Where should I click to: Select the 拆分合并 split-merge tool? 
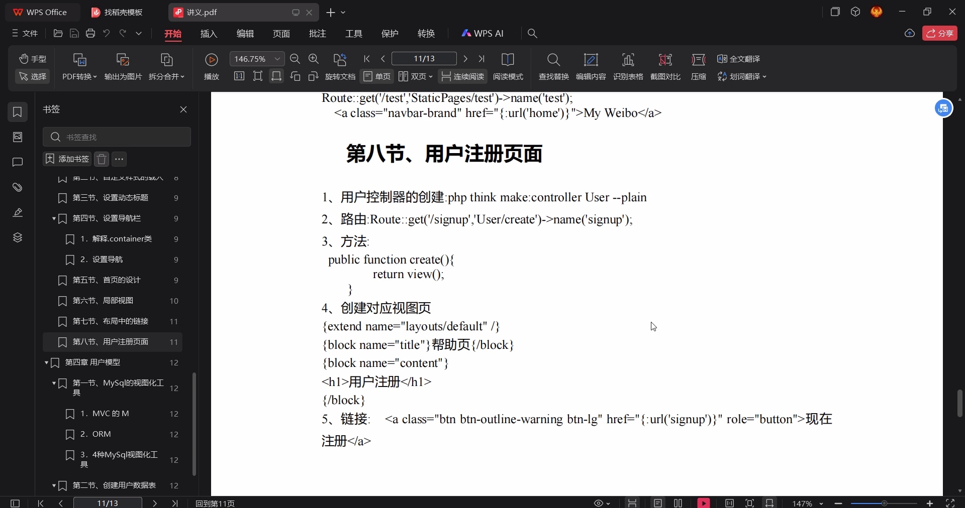pos(167,67)
